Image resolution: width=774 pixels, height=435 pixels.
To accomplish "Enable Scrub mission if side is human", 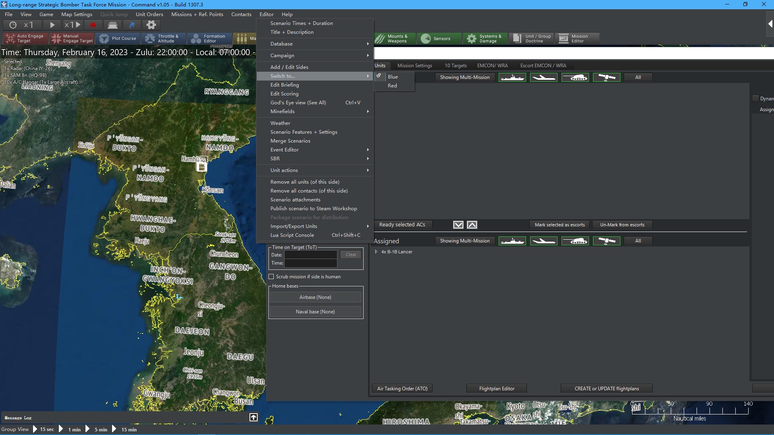I will click(x=271, y=277).
